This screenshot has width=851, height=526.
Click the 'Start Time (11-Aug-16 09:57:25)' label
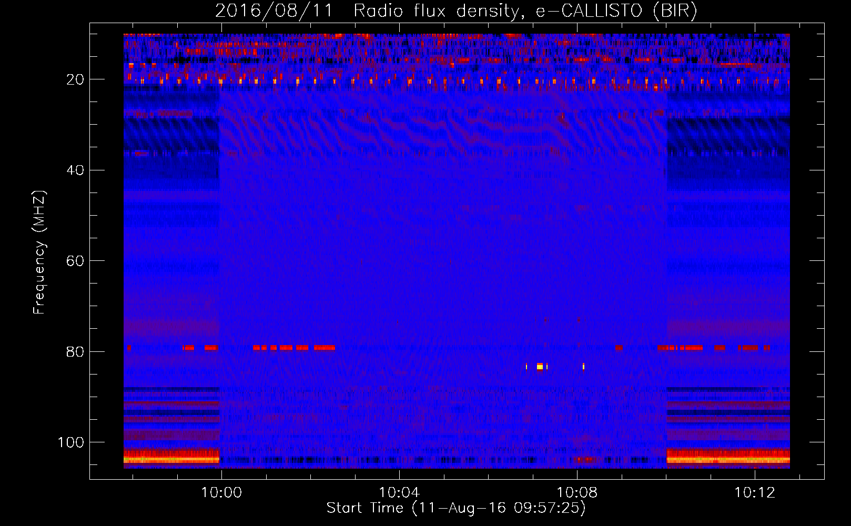coord(456,508)
